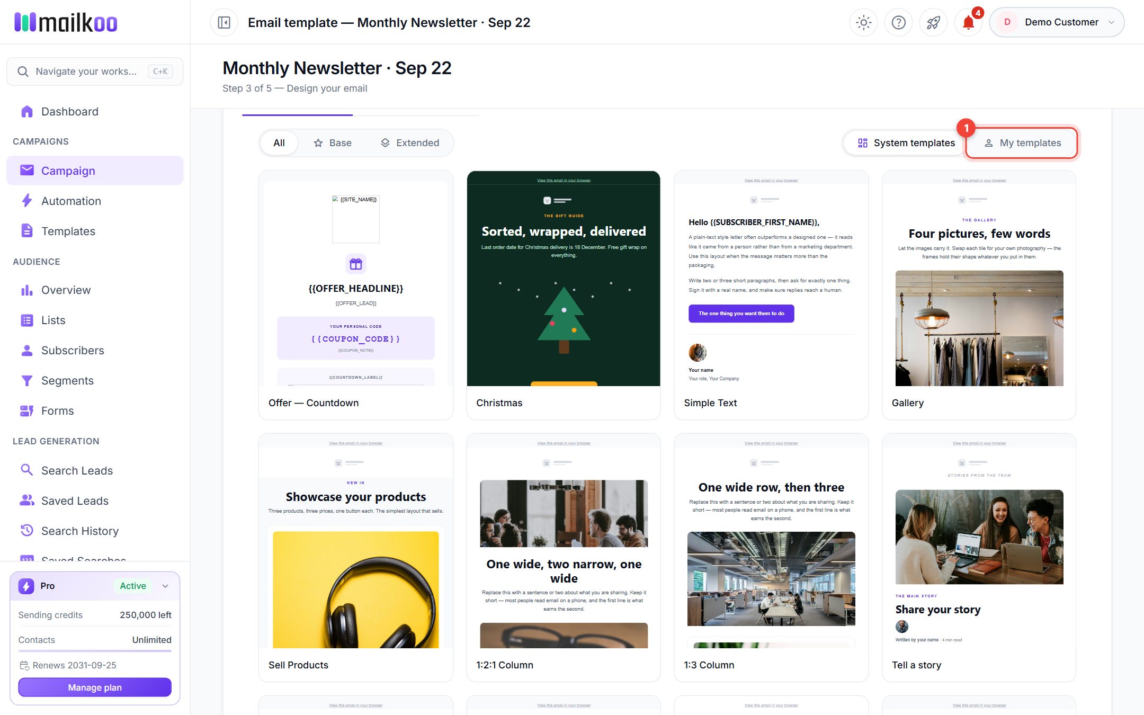Image resolution: width=1144 pixels, height=715 pixels.
Task: Select the Campaign menu item
Action: coord(95,171)
